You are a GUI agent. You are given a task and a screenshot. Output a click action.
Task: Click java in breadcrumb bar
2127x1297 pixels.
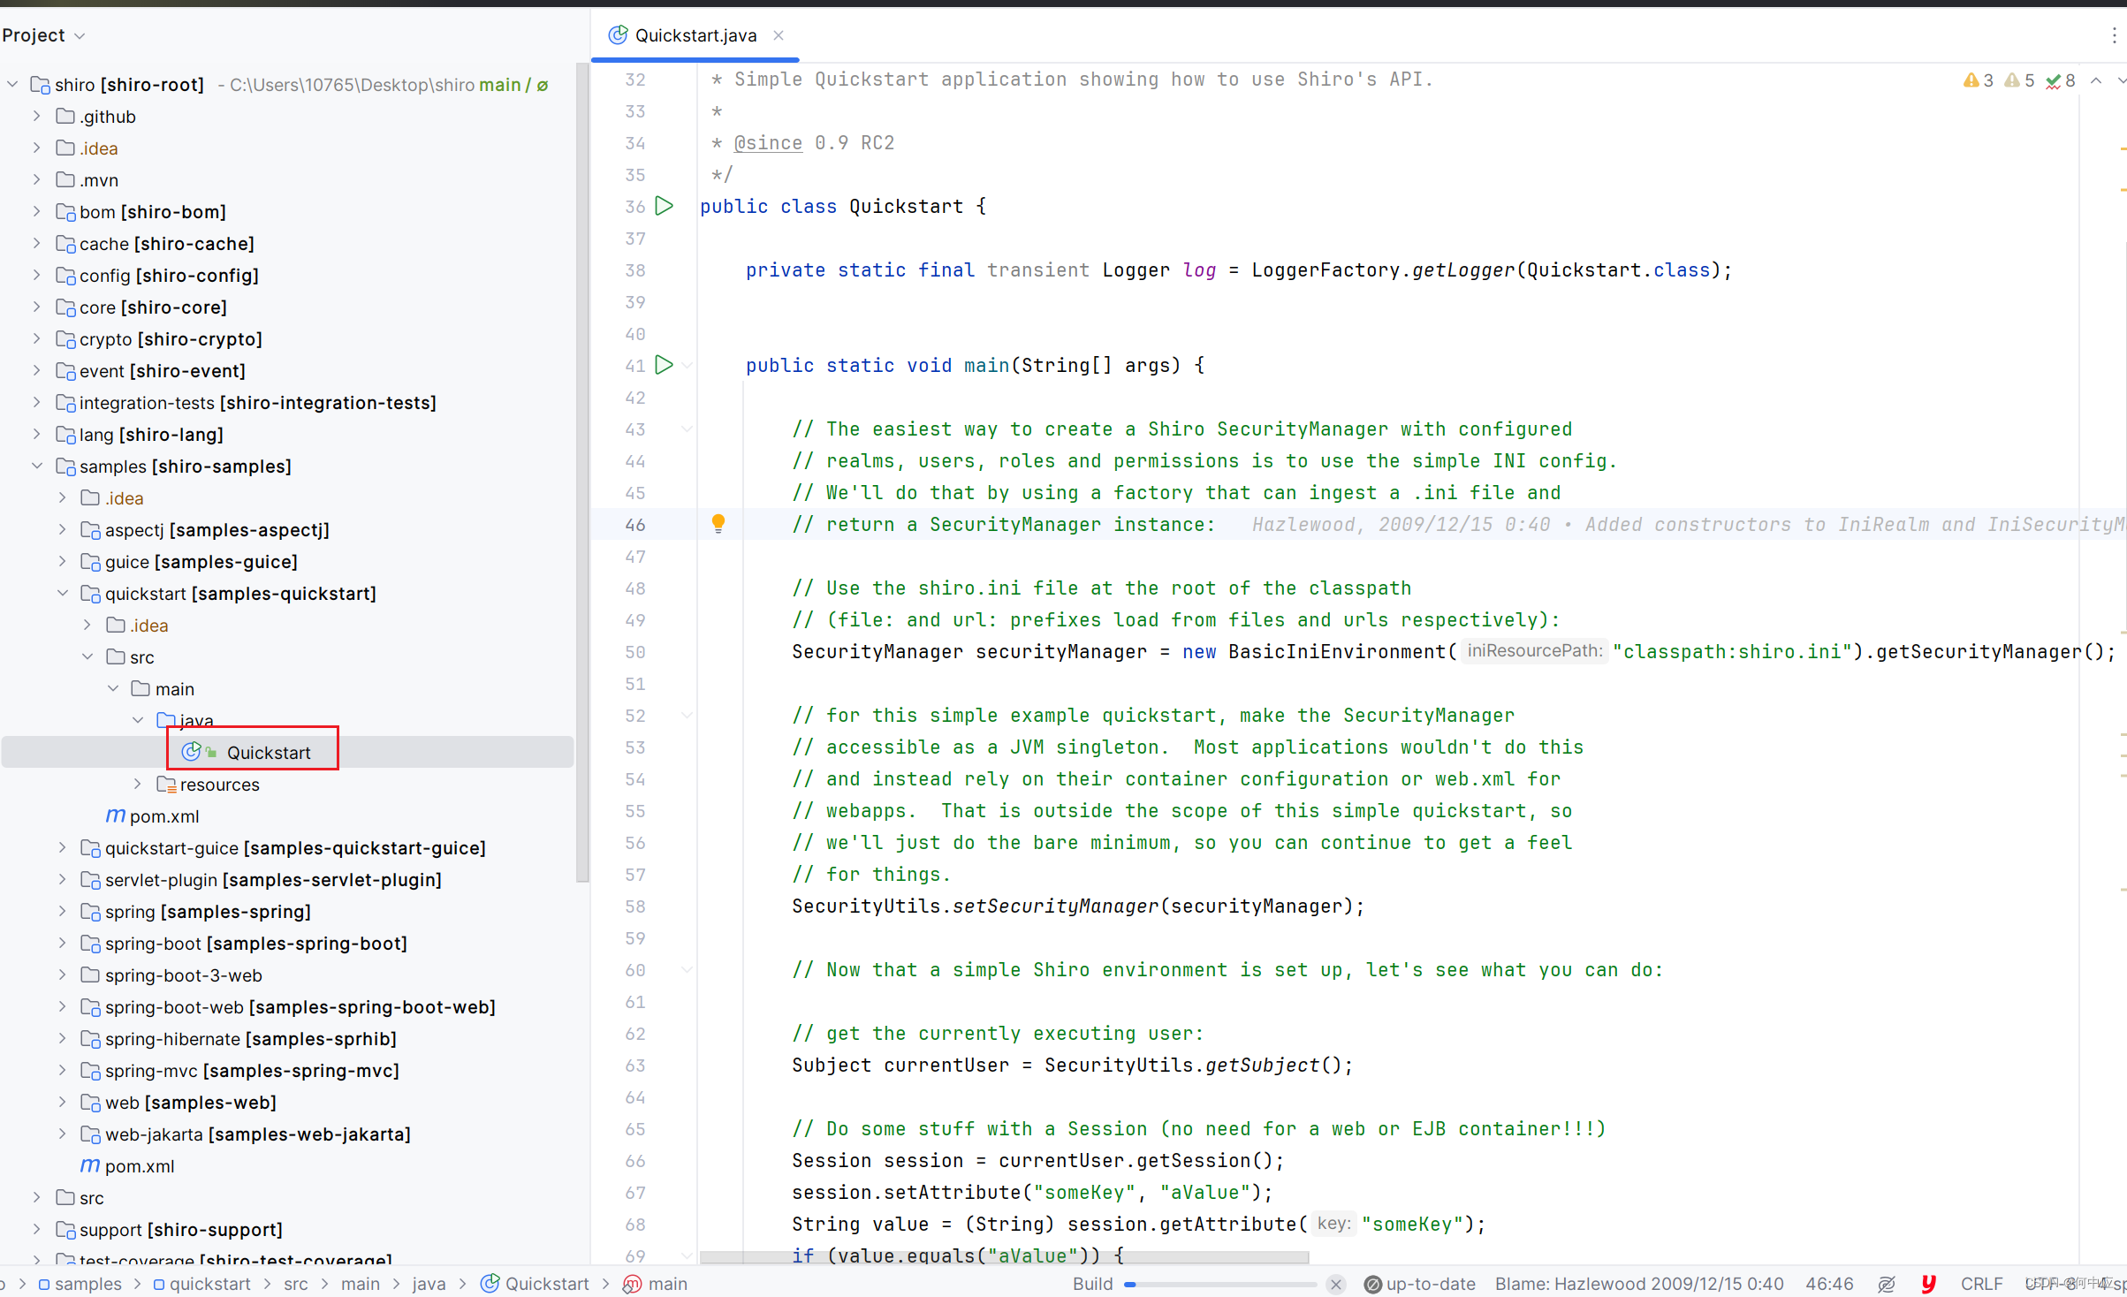(x=429, y=1284)
